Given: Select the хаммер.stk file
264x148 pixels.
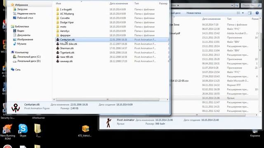Looking at the screenshot, I should point(66,61).
